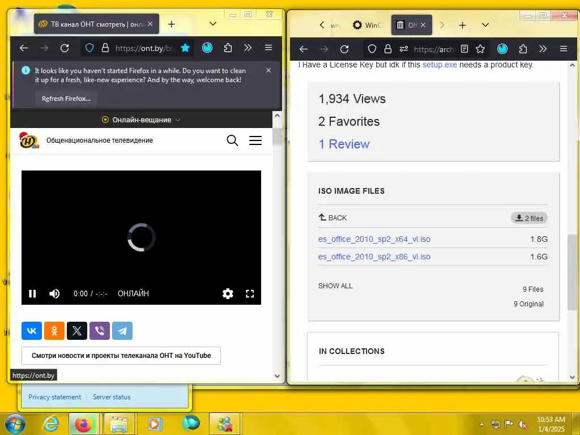
Task: Click the Refresh Firefox... button
Action: pos(66,99)
